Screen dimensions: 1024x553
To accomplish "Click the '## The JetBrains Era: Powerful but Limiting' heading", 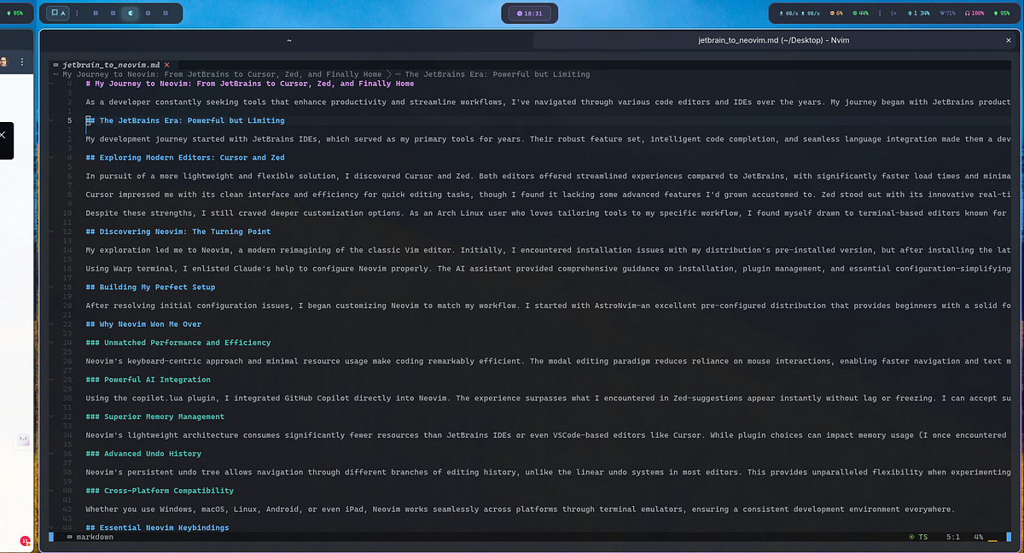I will [185, 120].
